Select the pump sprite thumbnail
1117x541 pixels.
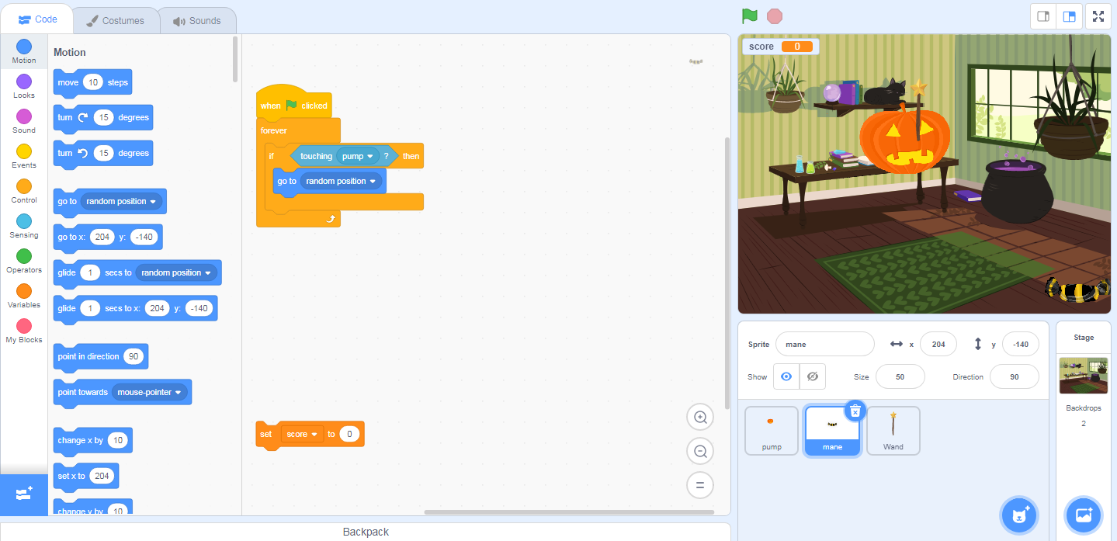click(772, 431)
